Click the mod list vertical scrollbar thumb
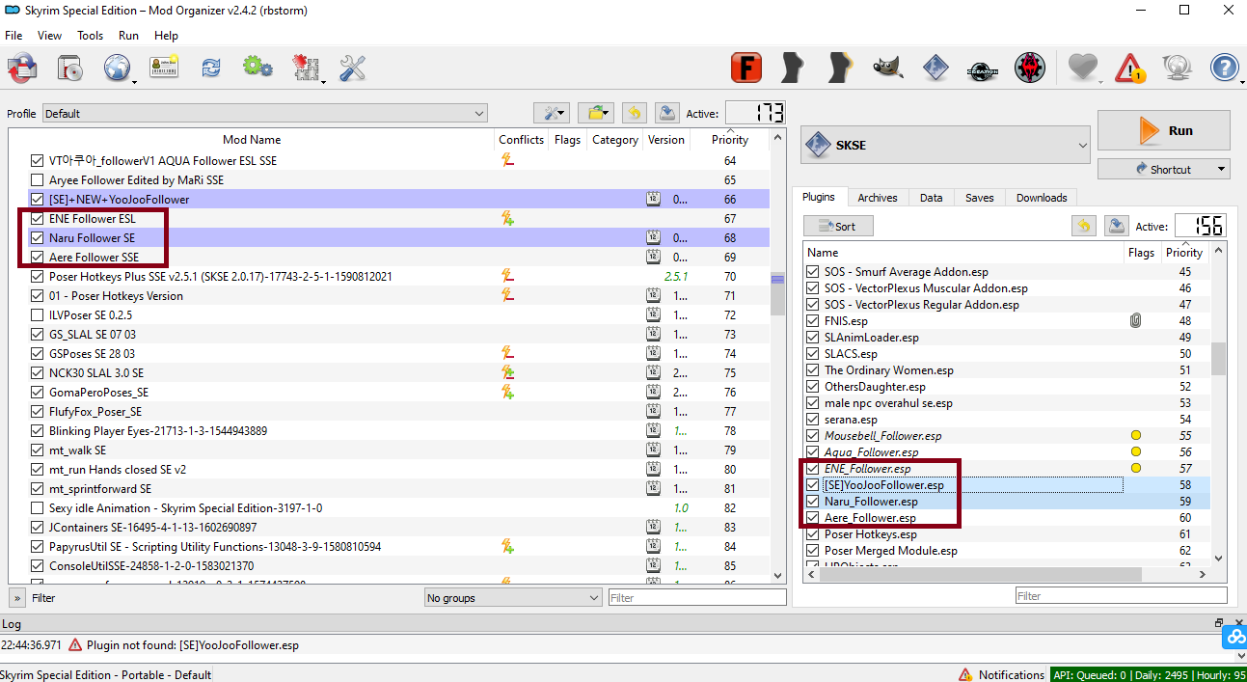1247x682 pixels. point(777,293)
